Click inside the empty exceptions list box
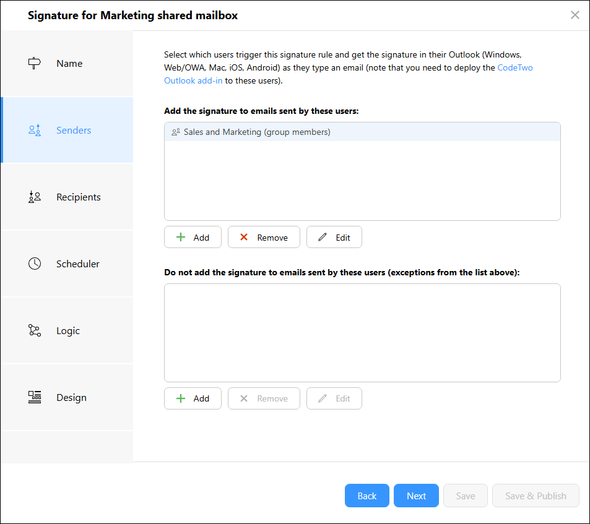Screen dimensions: 590x524 tap(362, 333)
